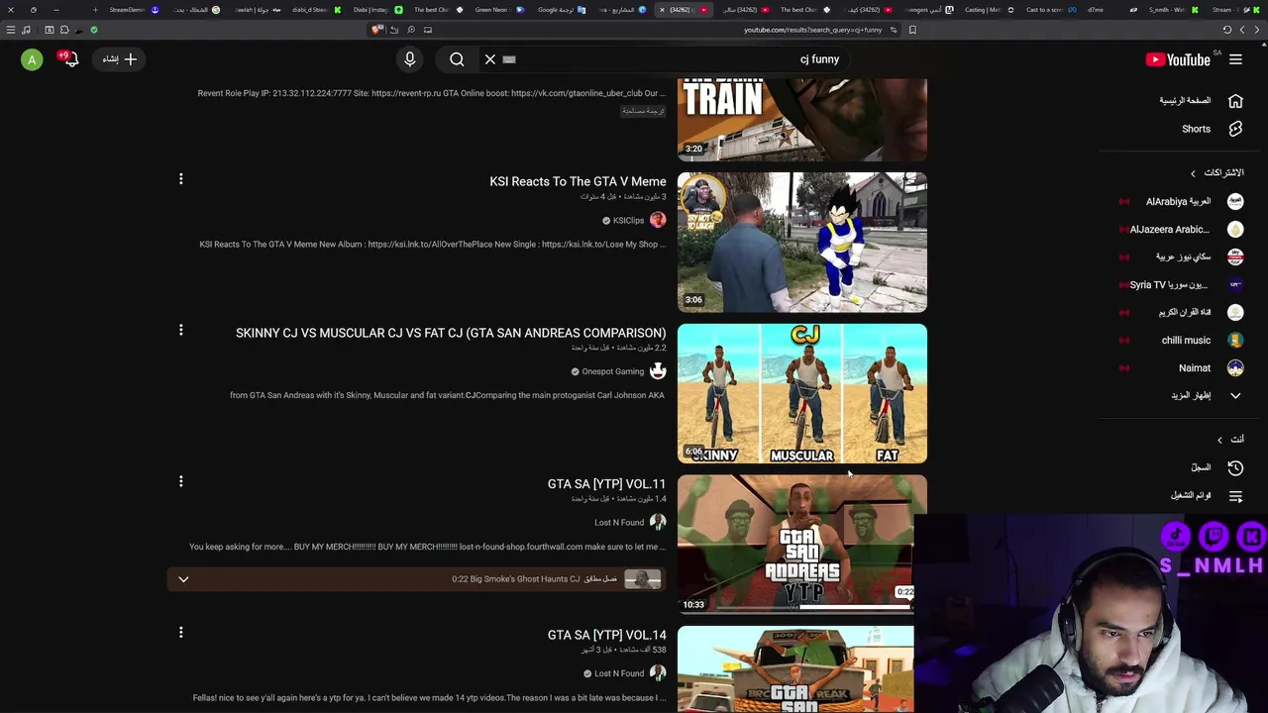Open the KSI Reacts To The GTA V Meme title

click(x=578, y=181)
